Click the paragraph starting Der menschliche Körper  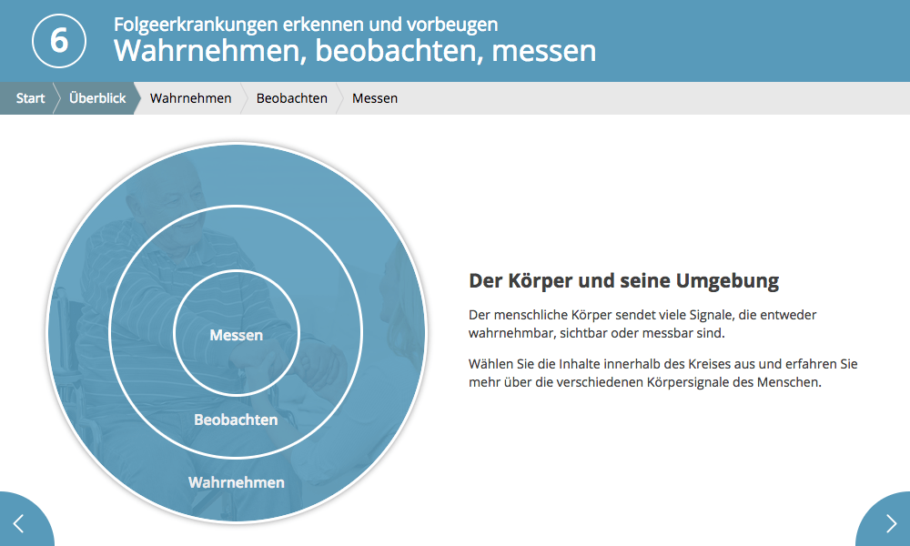tap(642, 323)
